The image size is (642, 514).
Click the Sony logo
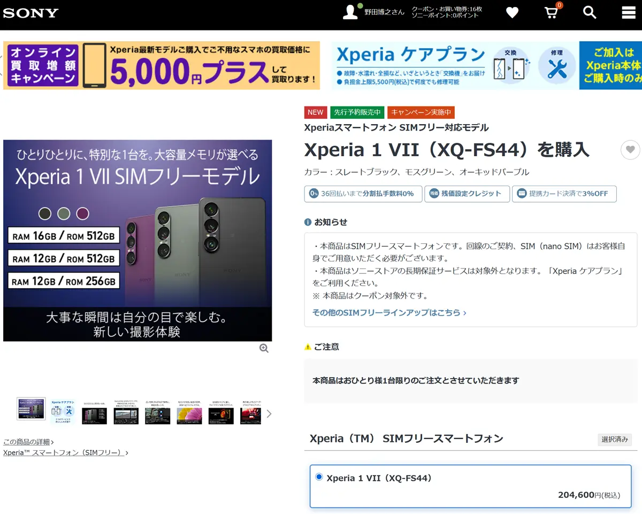pyautogui.click(x=30, y=13)
